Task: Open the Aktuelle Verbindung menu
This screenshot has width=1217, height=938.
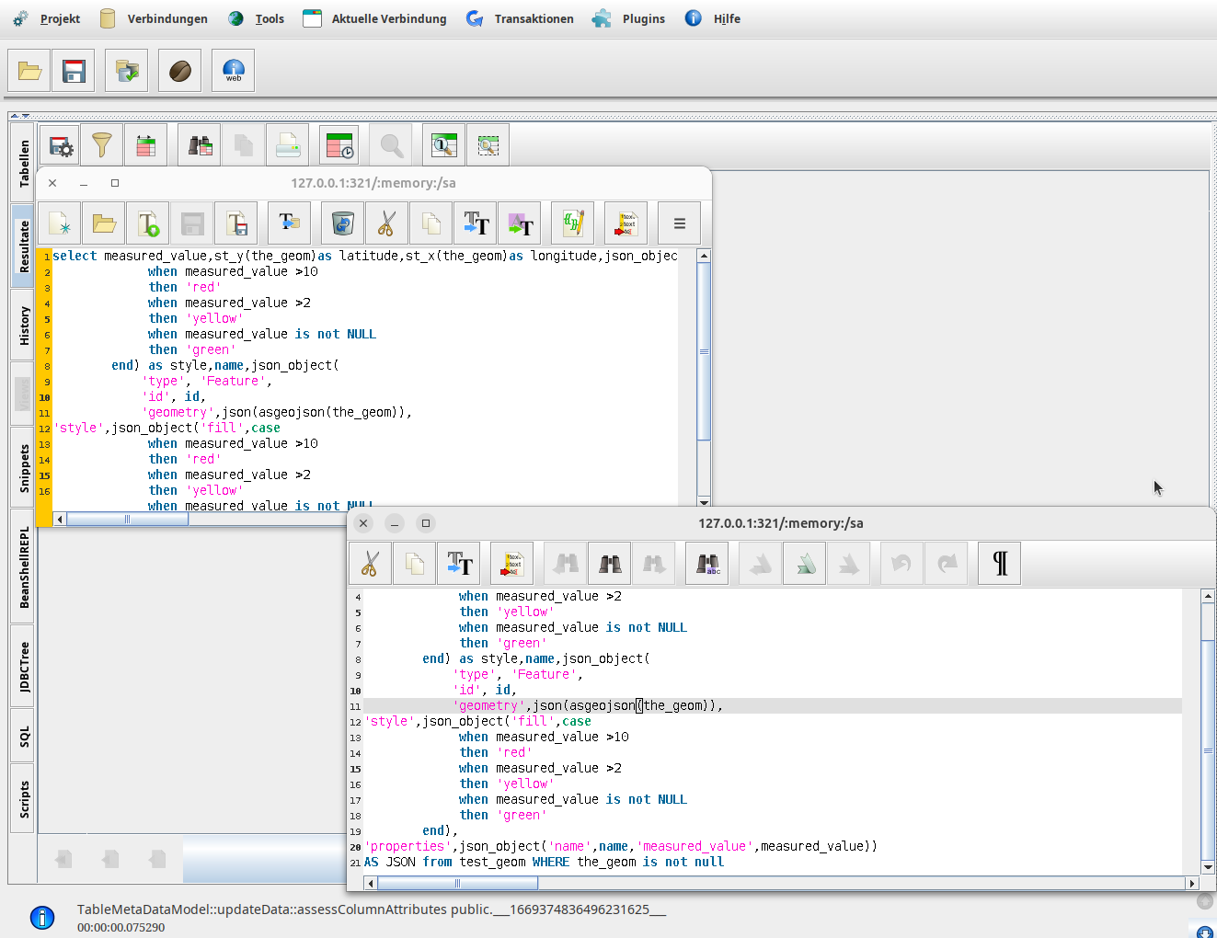Action: coord(374,18)
